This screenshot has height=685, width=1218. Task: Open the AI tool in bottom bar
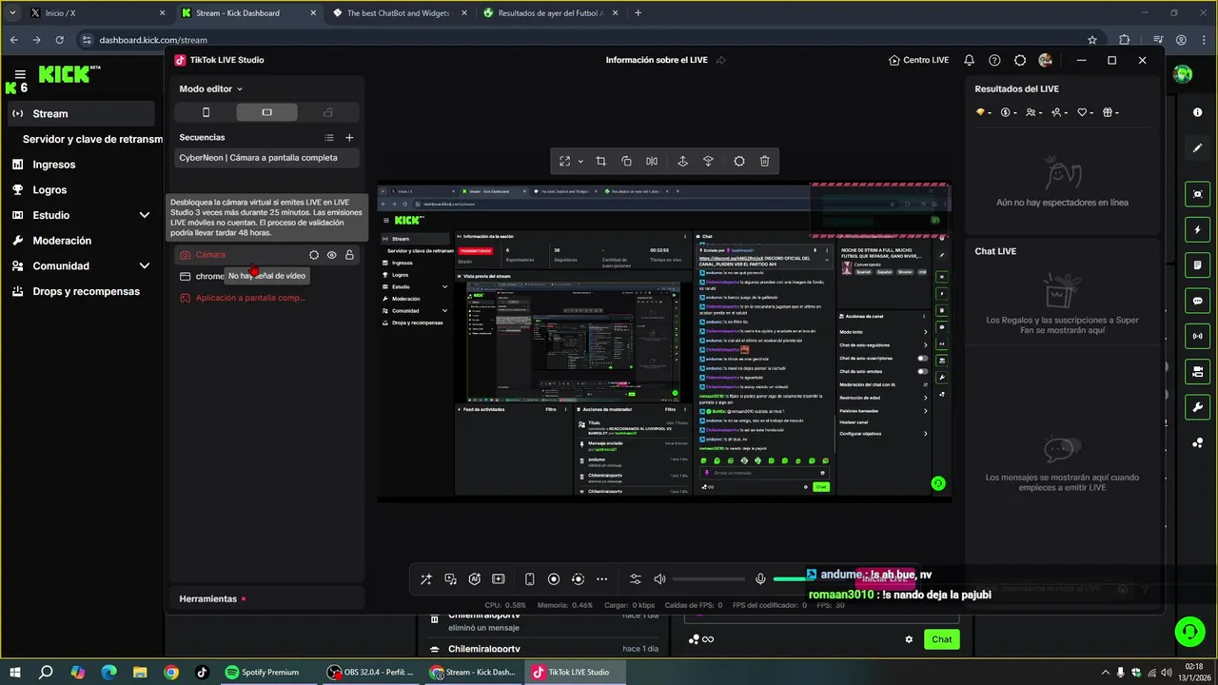pos(475,579)
